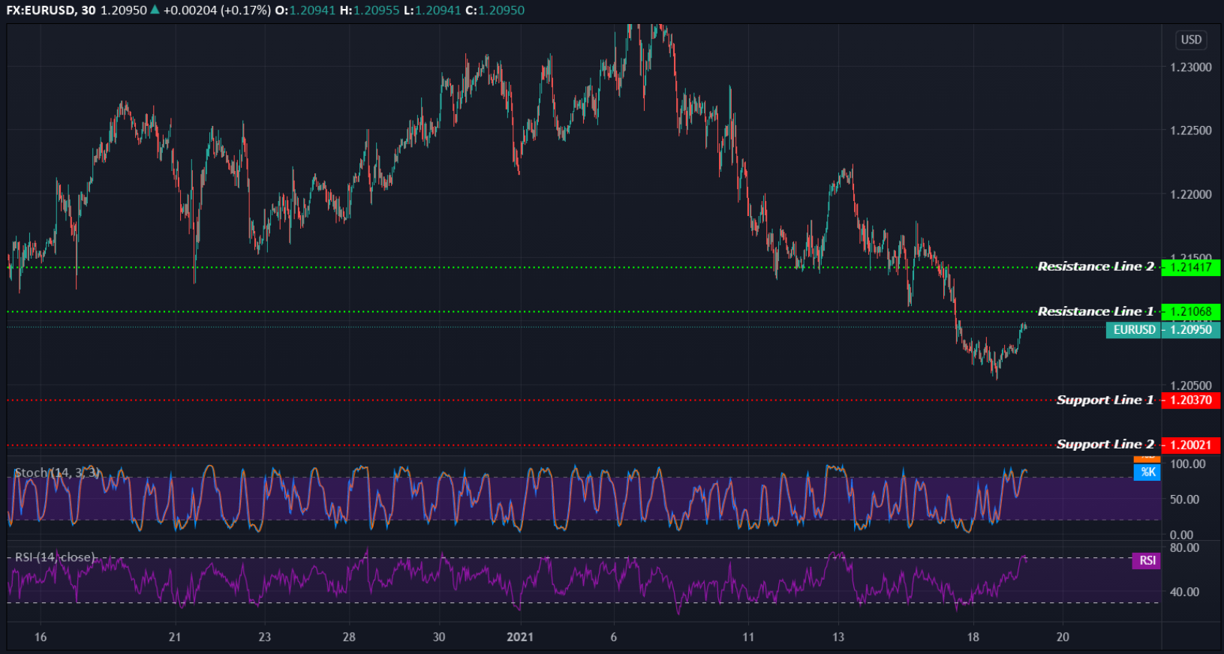Click the 100.00 stochastic scale label
Viewport: 1224px width, 654px height.
click(x=1188, y=464)
